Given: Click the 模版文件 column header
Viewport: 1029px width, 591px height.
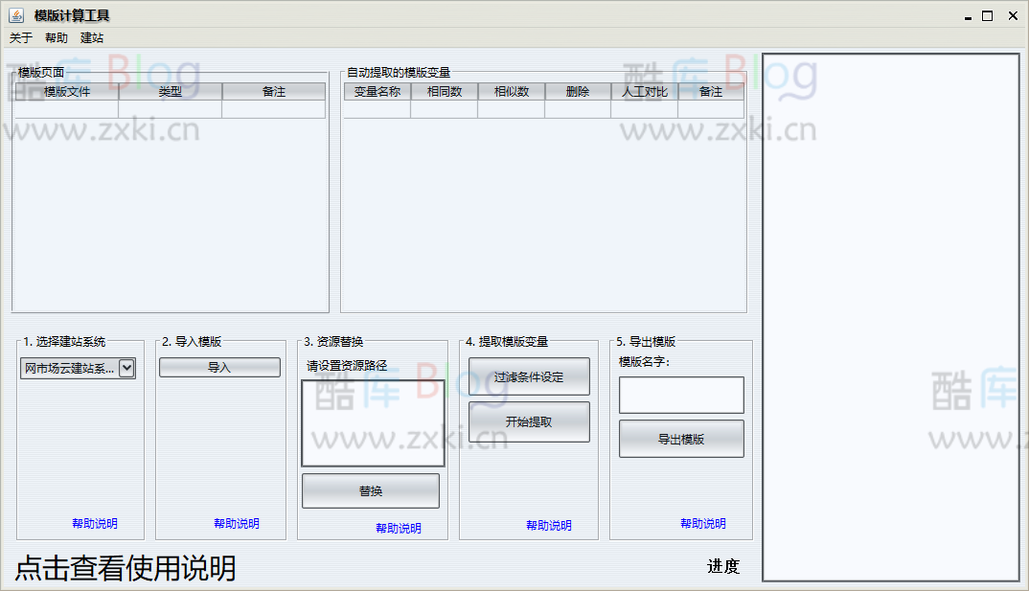Looking at the screenshot, I should [61, 91].
